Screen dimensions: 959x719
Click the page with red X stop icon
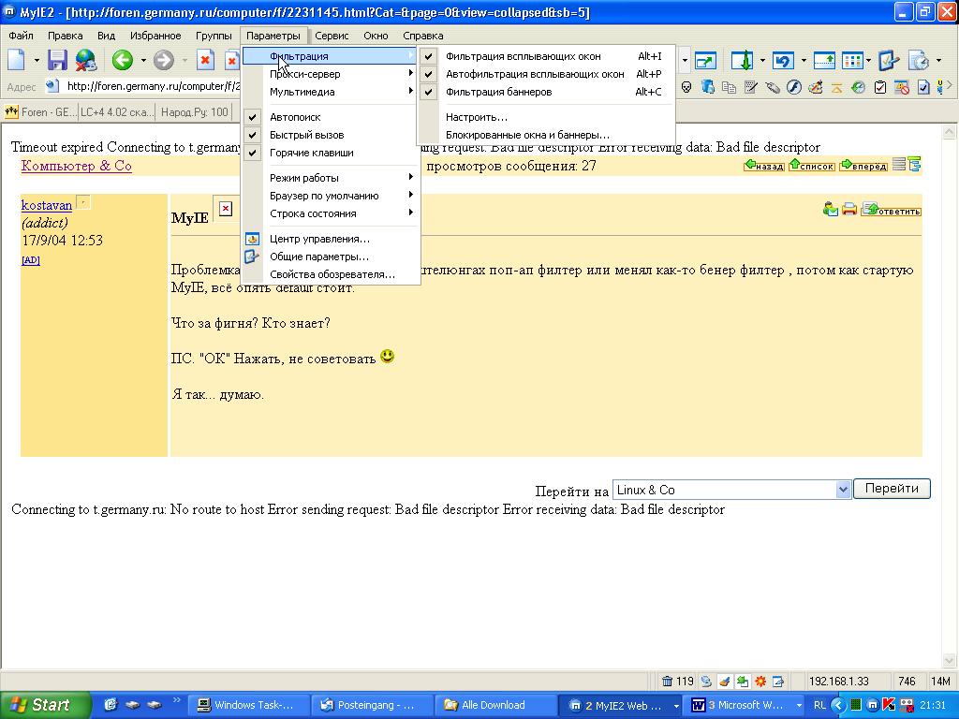[205, 60]
